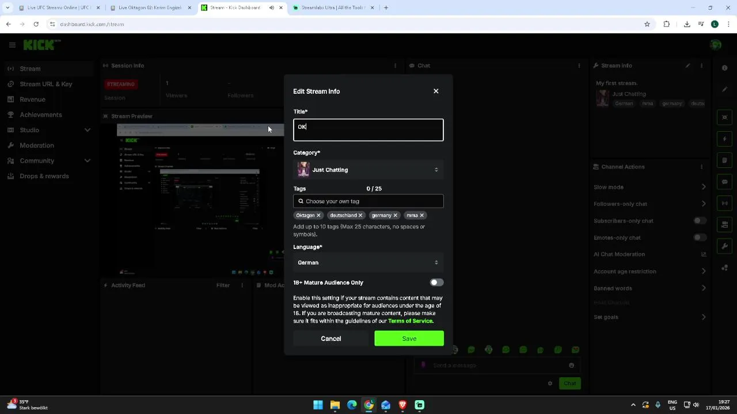Open Stream URL & Key page

coord(46,84)
